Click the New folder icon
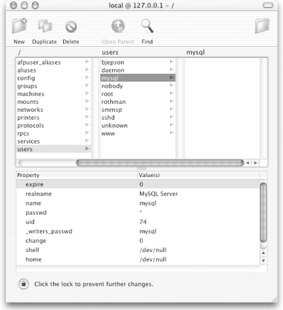The width and height of the screenshot is (283, 310). click(20, 26)
